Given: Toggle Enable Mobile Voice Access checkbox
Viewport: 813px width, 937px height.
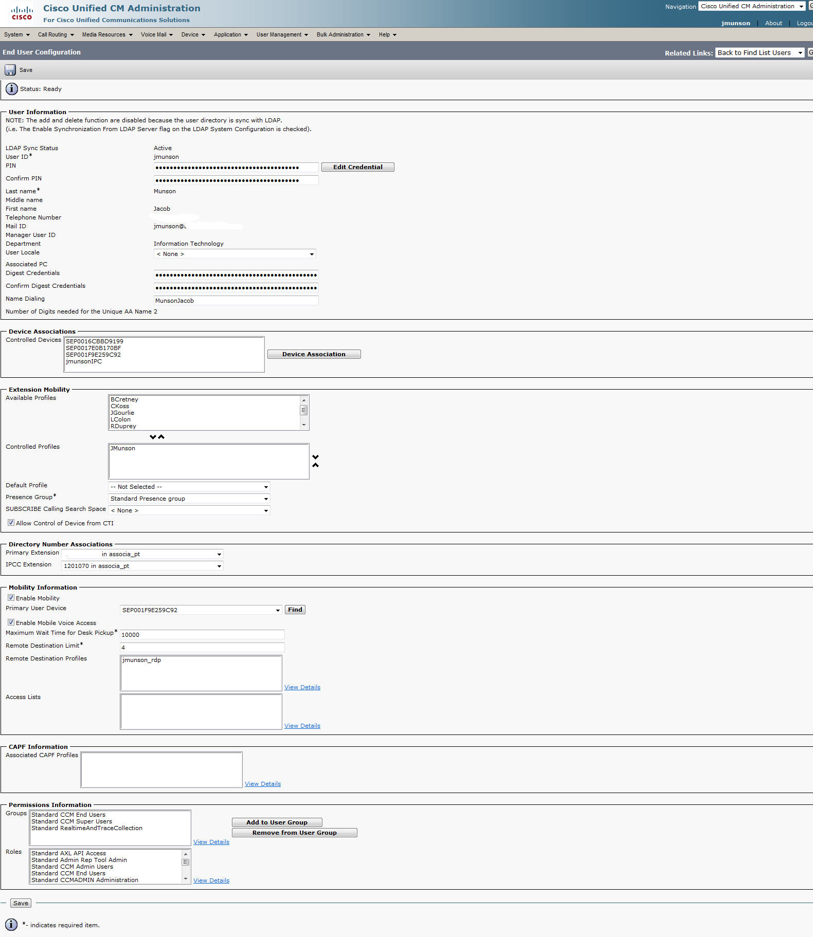Looking at the screenshot, I should click(11, 622).
